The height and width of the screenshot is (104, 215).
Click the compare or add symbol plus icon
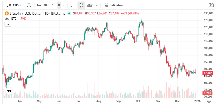pos(29,5)
